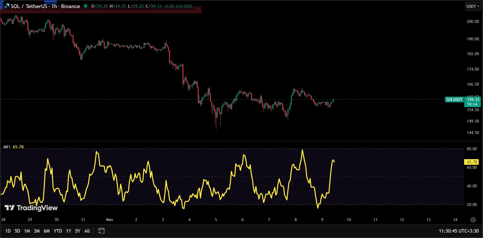Open the UTC+3:30 timezone menu
This screenshot has height=238, width=483.
pyautogui.click(x=458, y=231)
